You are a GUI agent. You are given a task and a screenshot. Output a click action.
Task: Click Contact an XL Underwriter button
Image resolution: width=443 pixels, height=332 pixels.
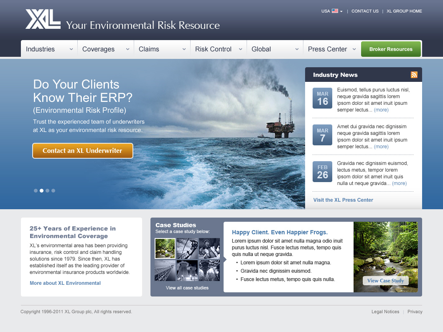point(82,151)
